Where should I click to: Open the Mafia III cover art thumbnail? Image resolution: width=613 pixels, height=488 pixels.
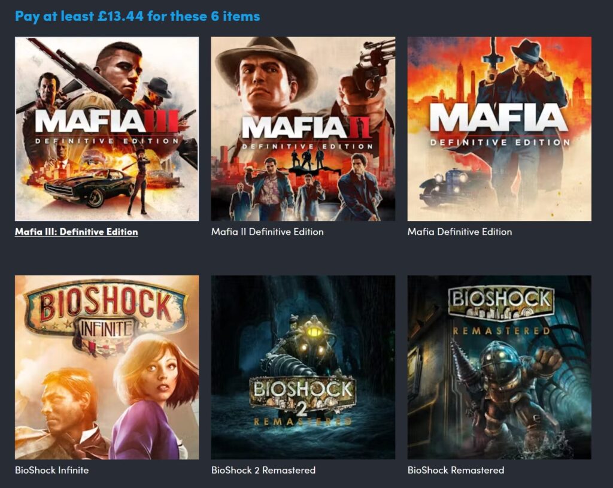point(107,129)
